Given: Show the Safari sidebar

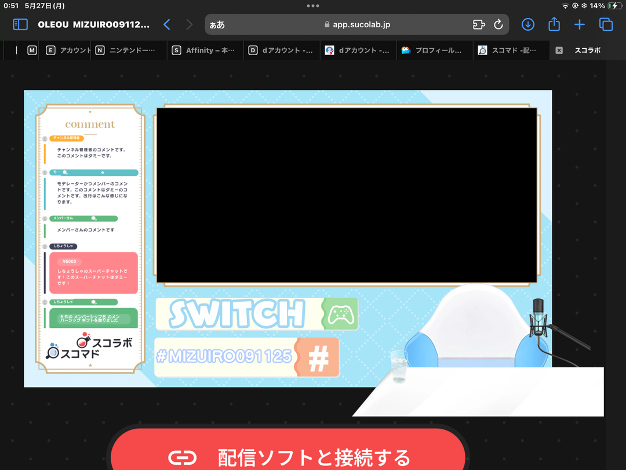Looking at the screenshot, I should pyautogui.click(x=20, y=24).
